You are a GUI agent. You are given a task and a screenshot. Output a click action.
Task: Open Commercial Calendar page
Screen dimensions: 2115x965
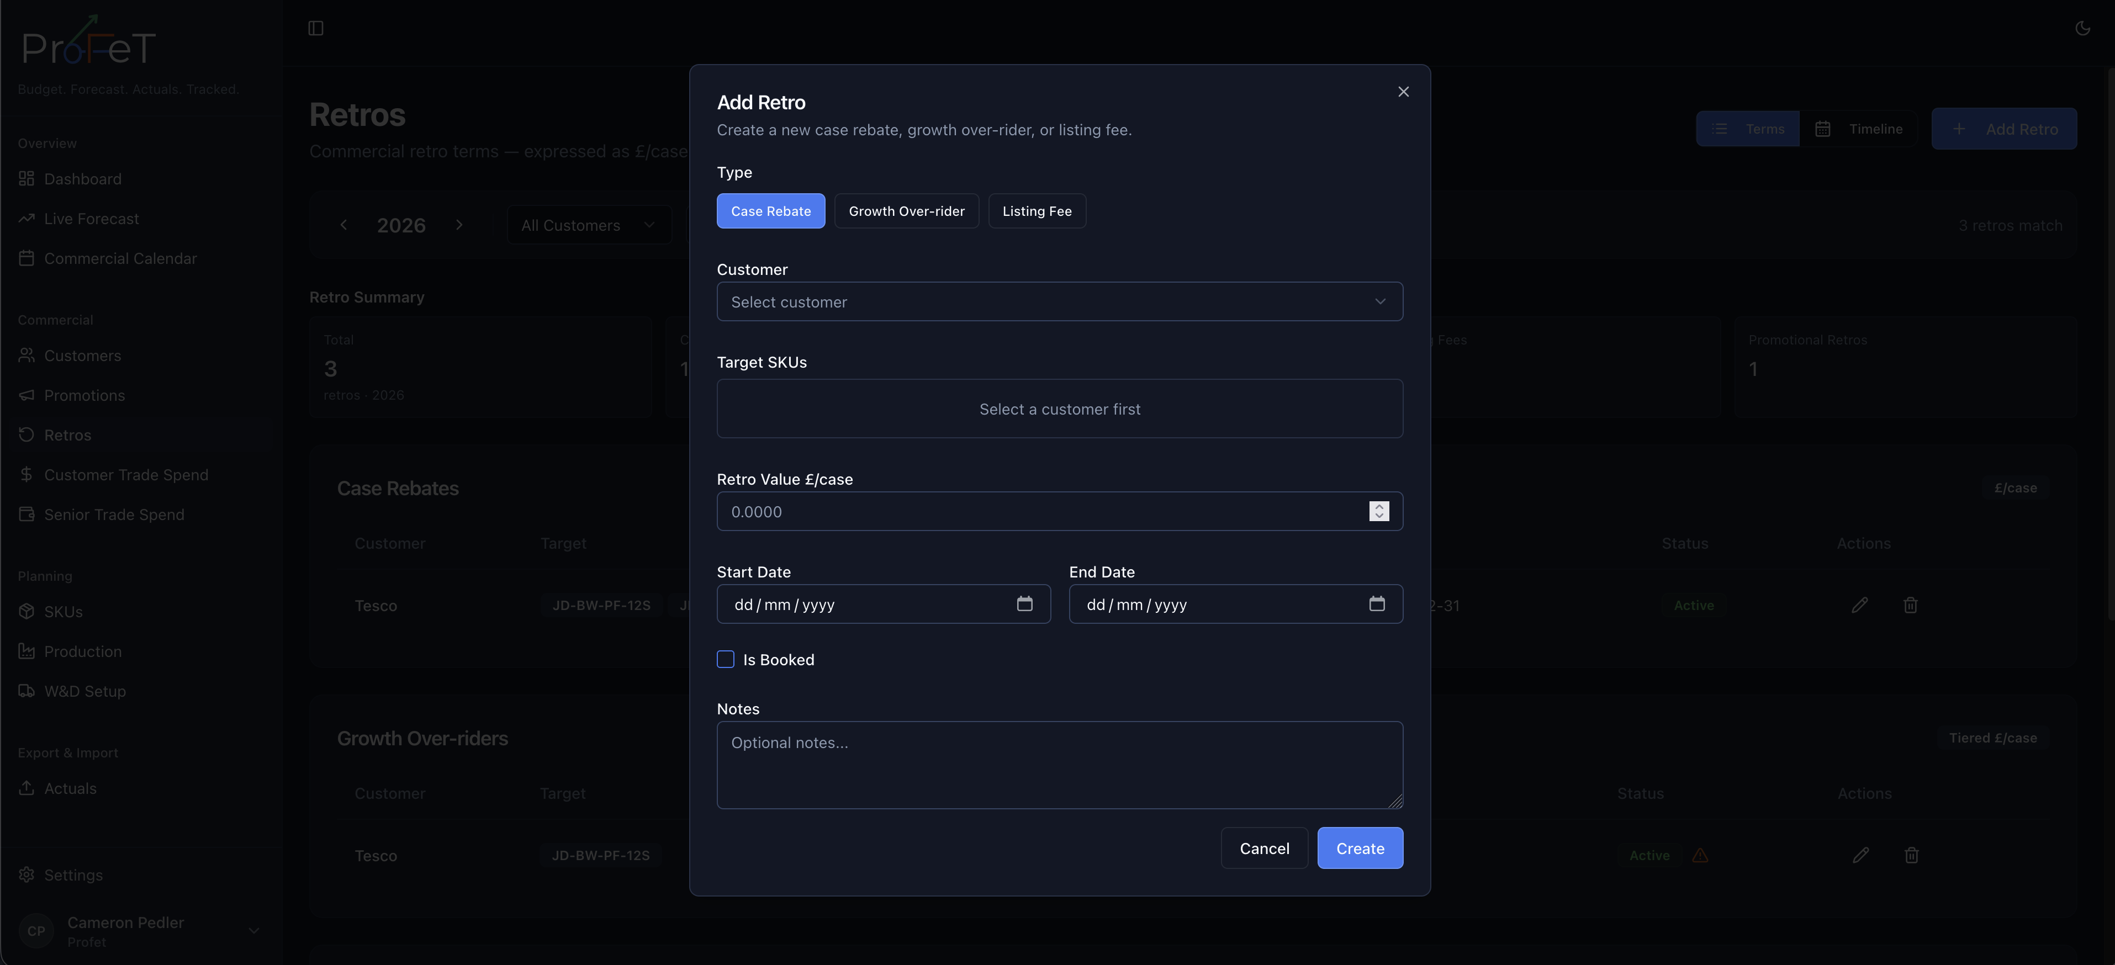click(120, 258)
